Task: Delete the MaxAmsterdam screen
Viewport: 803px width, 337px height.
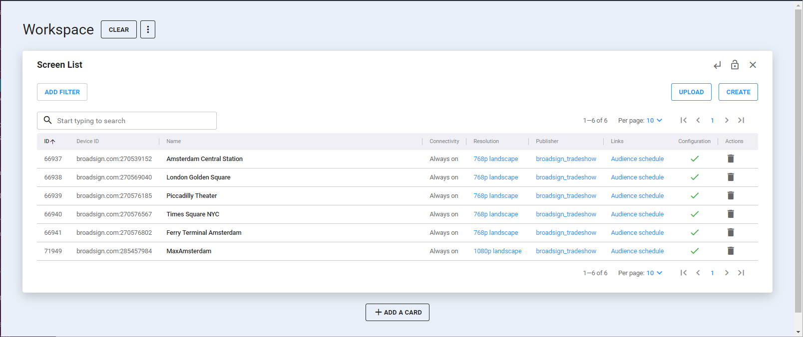Action: 731,251
